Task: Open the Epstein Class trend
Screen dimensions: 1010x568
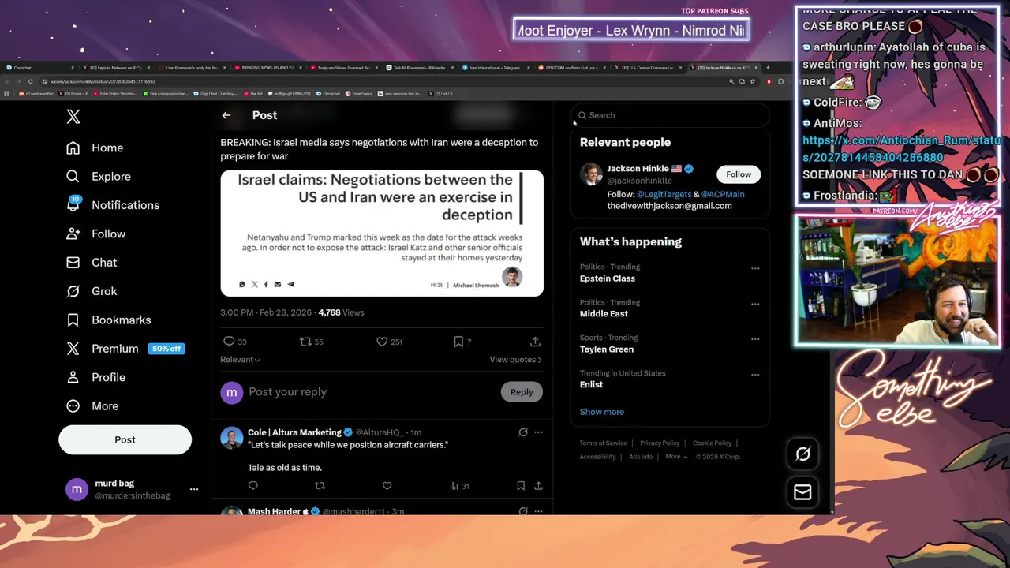Action: (608, 278)
